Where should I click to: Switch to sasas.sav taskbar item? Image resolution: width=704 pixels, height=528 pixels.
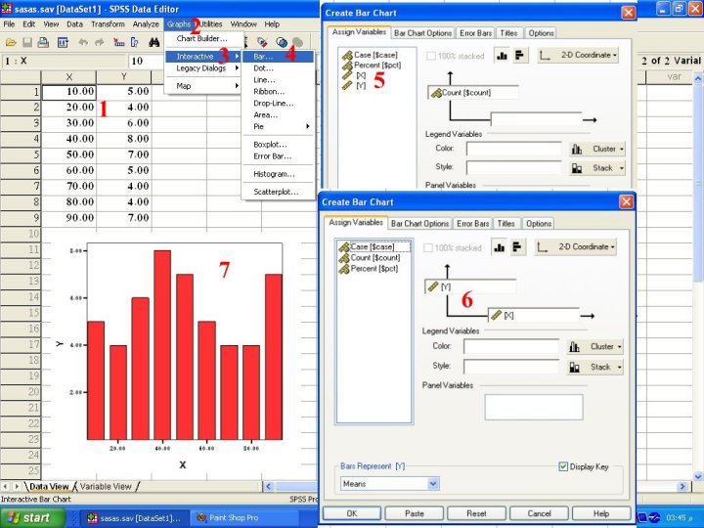[135, 517]
